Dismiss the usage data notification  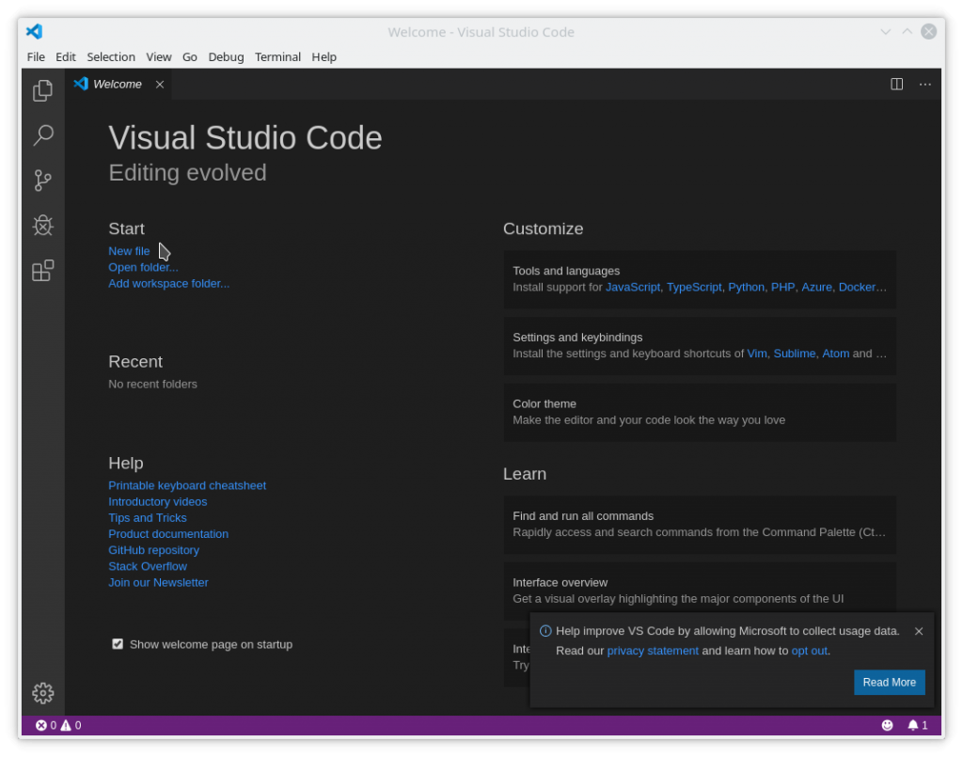(x=919, y=631)
